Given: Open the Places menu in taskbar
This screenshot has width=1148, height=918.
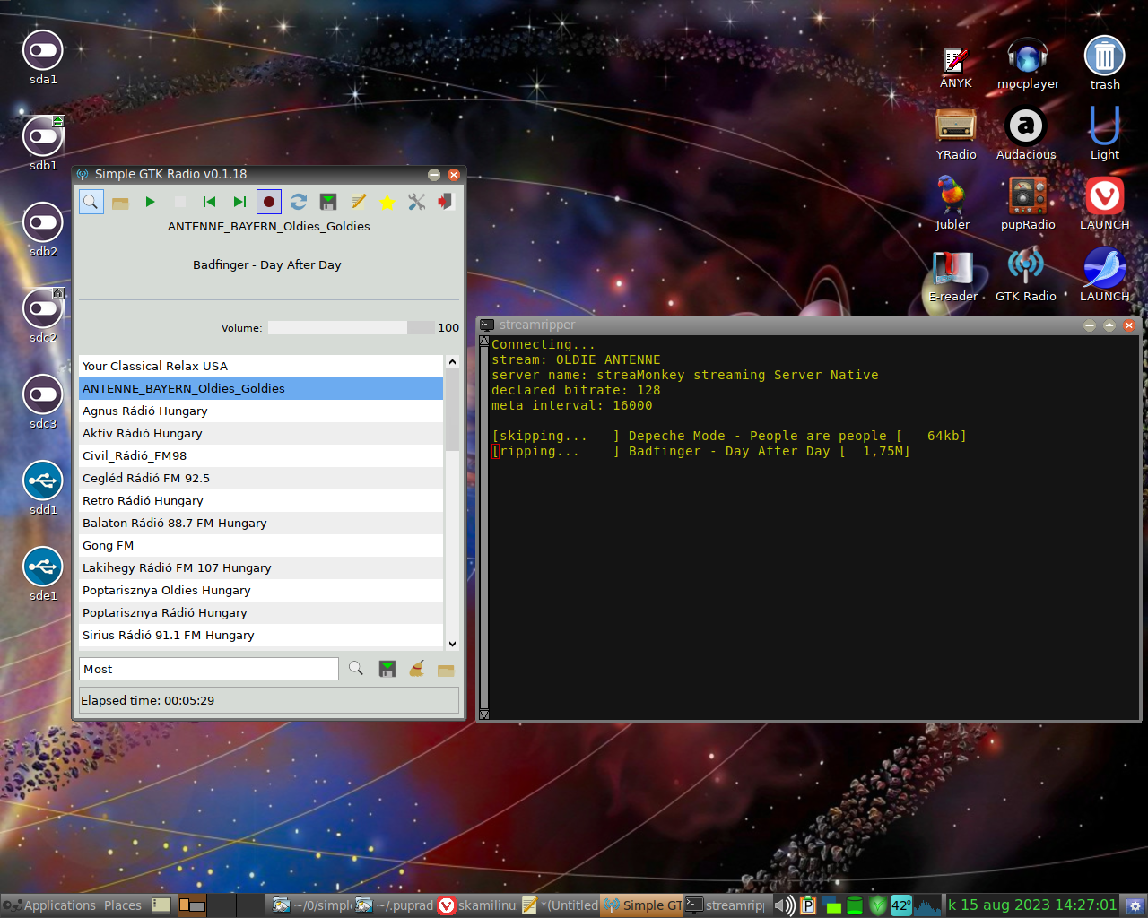Looking at the screenshot, I should (x=123, y=905).
